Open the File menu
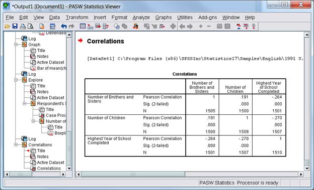 tap(10, 18)
